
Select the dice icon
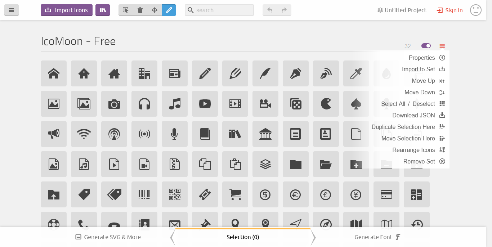296,104
